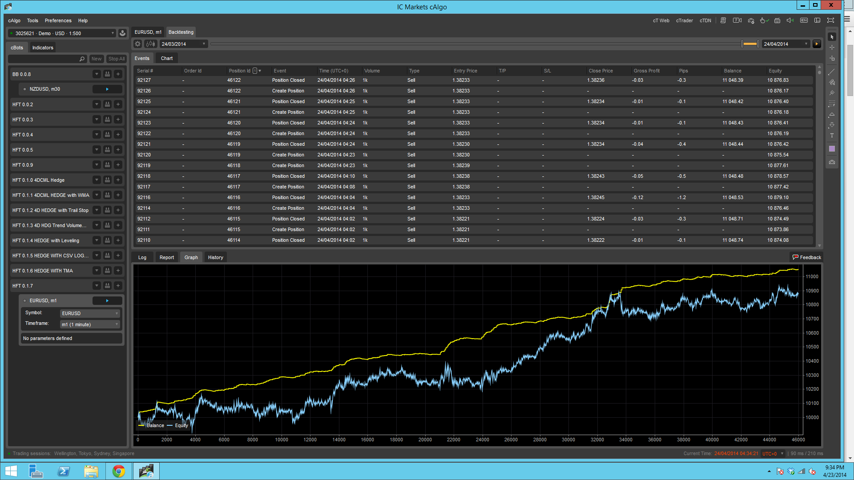This screenshot has height=480, width=854.
Task: Select the Text drawing tool
Action: 832,136
